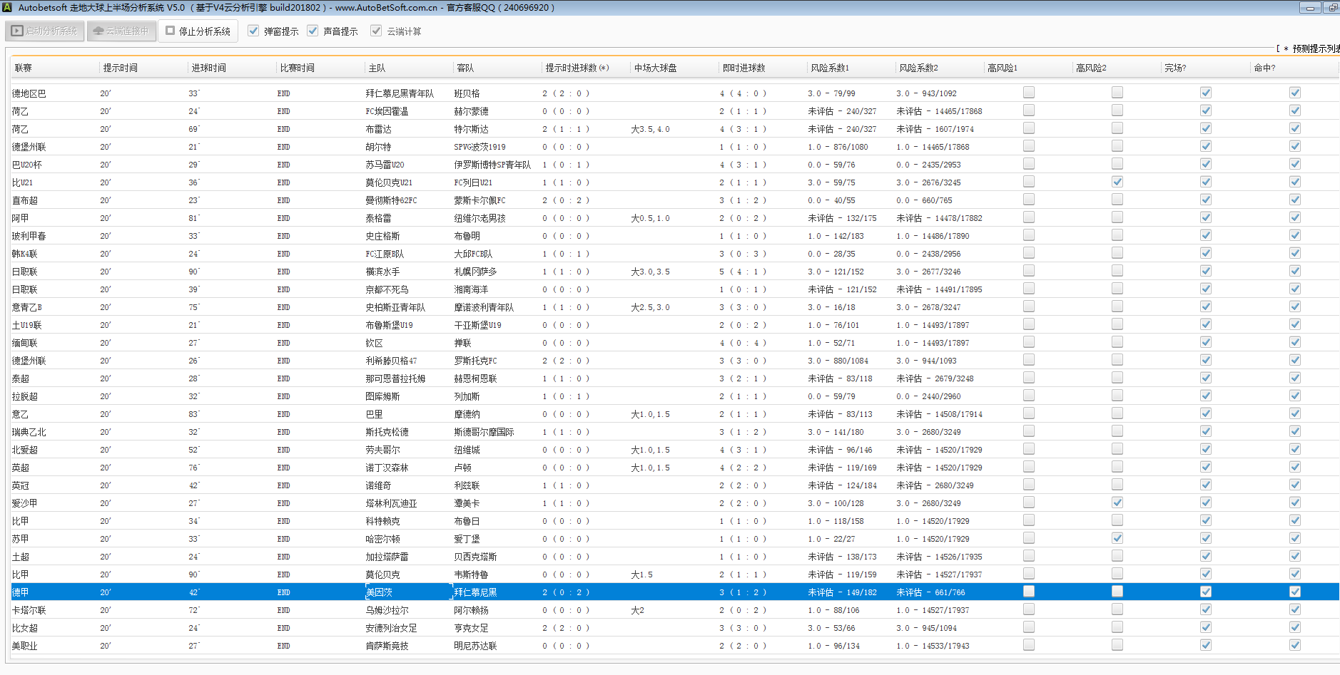
Task: Click the 主队 column header
Action: (377, 68)
